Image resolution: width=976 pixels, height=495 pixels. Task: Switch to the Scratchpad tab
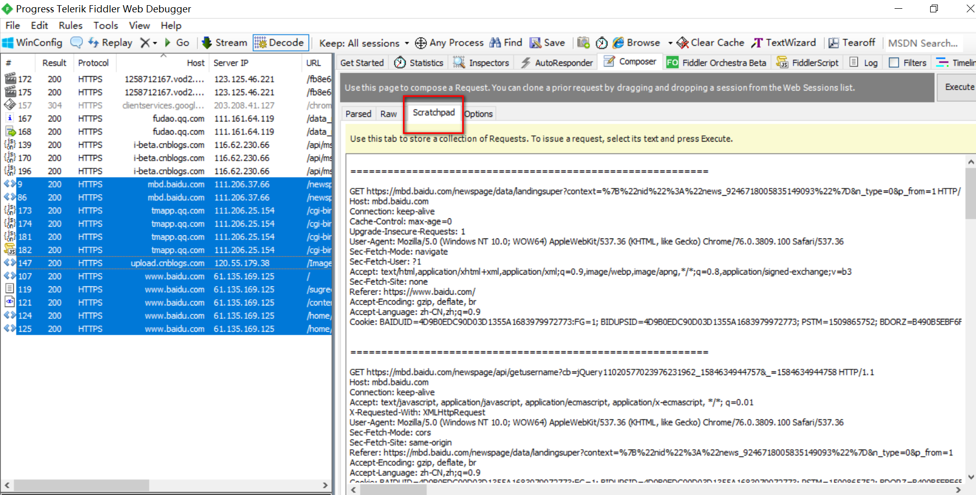tap(433, 113)
